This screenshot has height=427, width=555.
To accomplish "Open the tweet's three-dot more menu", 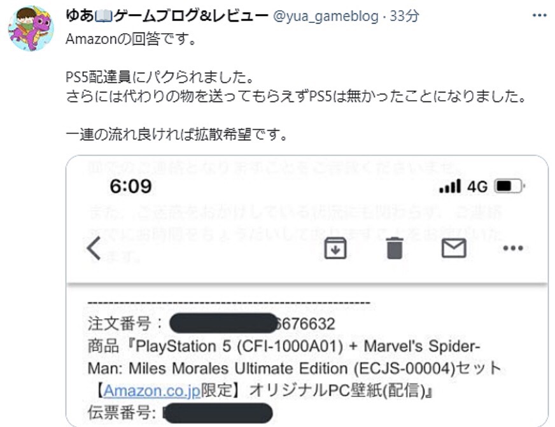I will [x=539, y=15].
